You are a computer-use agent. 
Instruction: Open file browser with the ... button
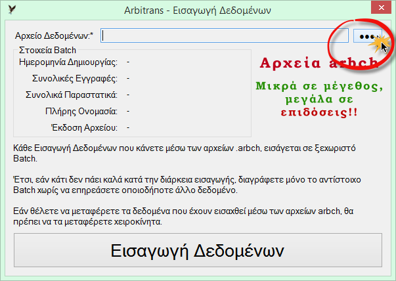tap(368, 36)
